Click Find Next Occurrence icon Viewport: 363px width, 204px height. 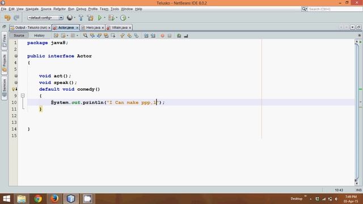pos(99,36)
